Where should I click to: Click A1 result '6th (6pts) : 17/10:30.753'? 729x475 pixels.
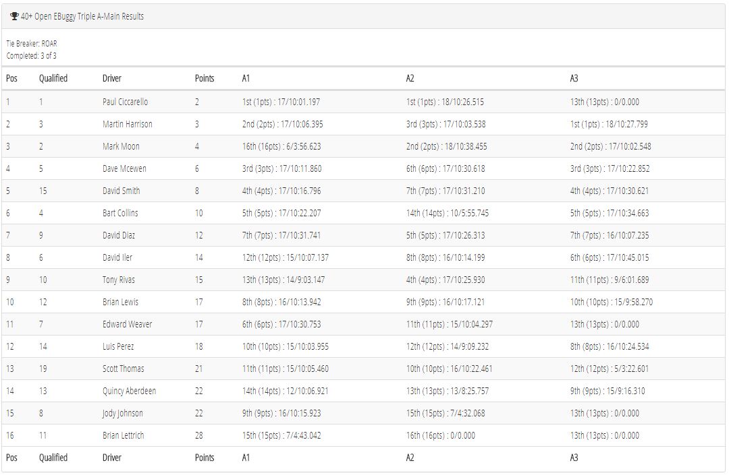tap(281, 325)
